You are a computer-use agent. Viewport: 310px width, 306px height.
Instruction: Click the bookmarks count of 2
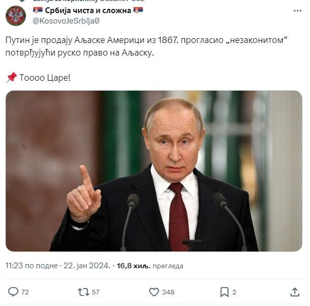coord(234,292)
